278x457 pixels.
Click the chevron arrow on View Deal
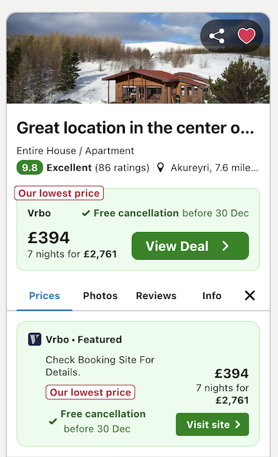pyautogui.click(x=225, y=246)
